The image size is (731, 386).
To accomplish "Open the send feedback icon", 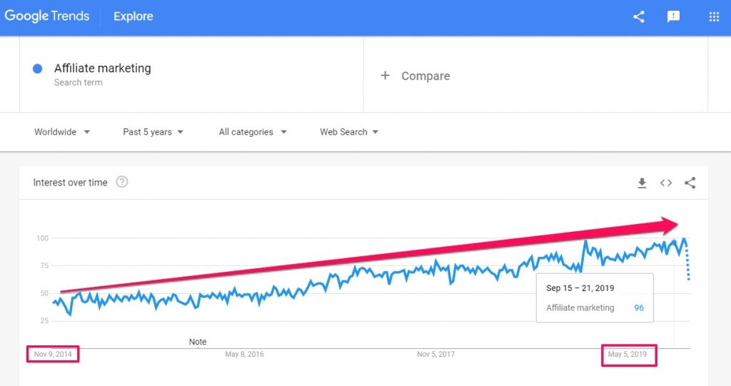I will pos(673,16).
